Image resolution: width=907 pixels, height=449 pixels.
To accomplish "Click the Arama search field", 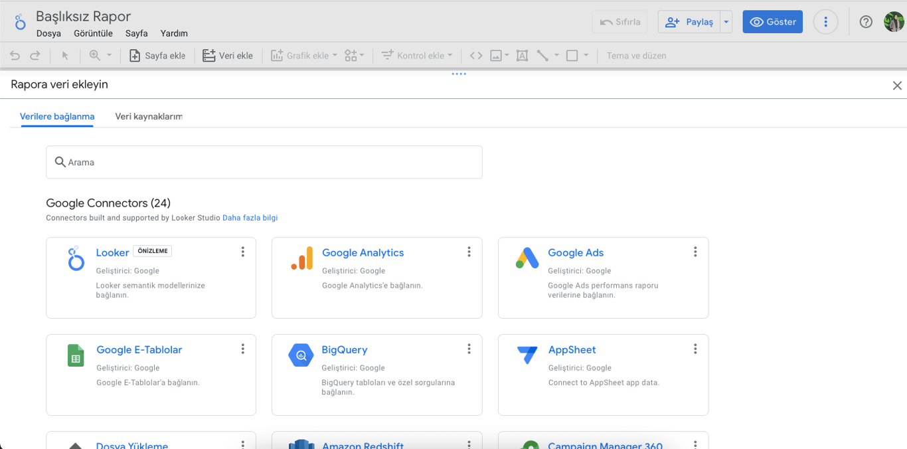I will 264,162.
